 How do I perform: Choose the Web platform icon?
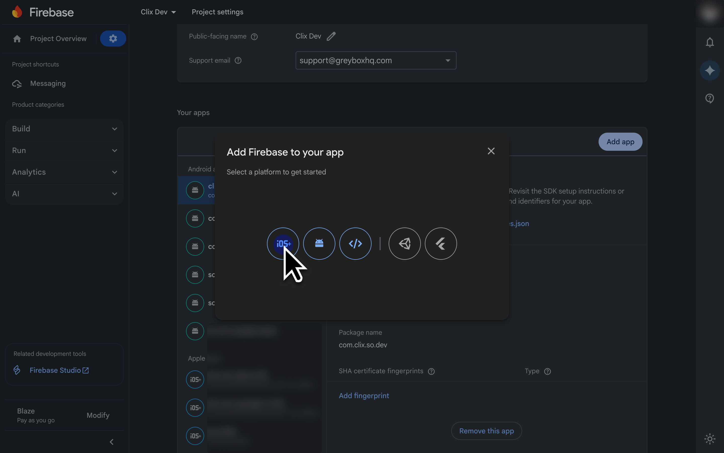pos(355,244)
